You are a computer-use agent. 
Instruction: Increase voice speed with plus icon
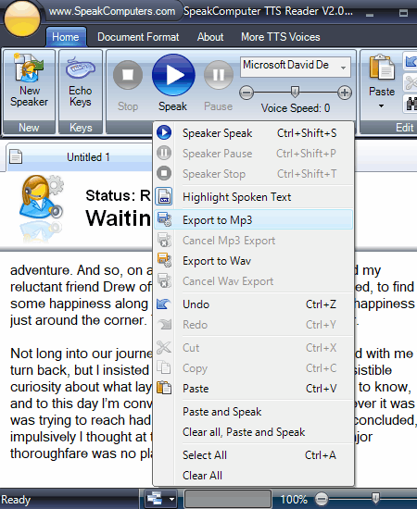click(345, 93)
